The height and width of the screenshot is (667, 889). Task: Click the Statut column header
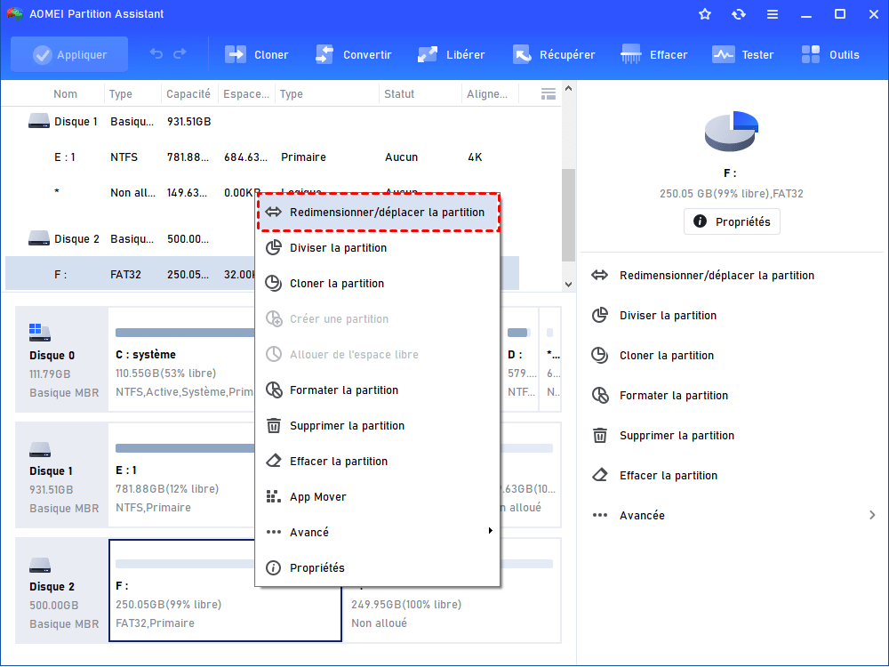click(399, 94)
